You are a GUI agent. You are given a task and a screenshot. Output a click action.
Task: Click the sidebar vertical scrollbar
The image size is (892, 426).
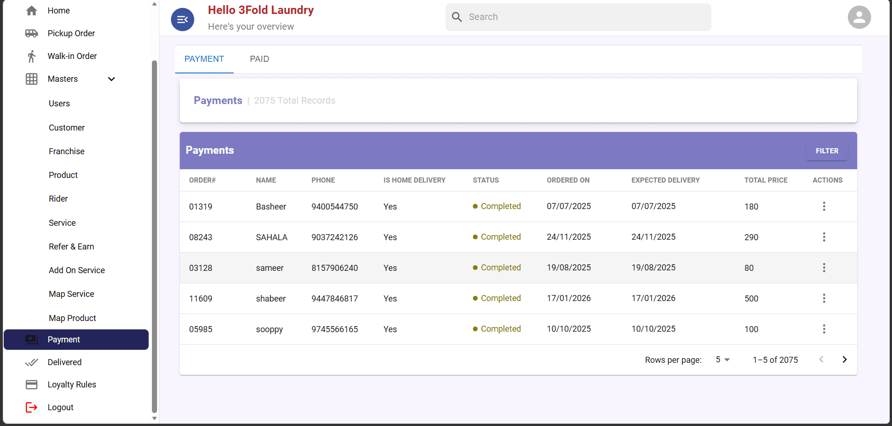154,236
